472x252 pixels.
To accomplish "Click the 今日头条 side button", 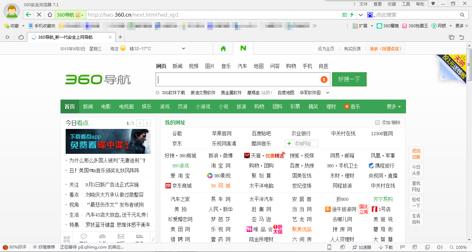I will coord(416,170).
